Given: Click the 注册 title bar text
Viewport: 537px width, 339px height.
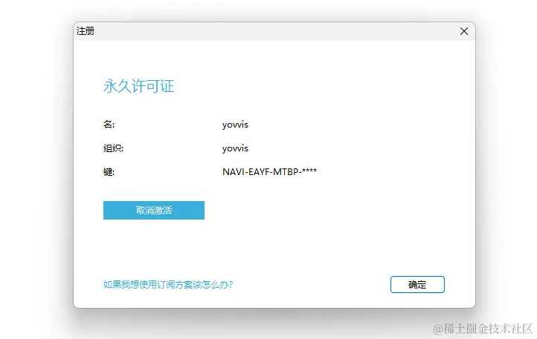Looking at the screenshot, I should tap(86, 31).
